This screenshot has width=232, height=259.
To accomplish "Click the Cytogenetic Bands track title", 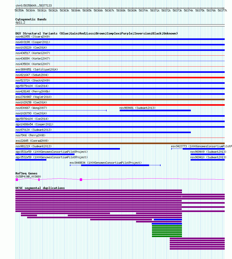I will (31, 19).
